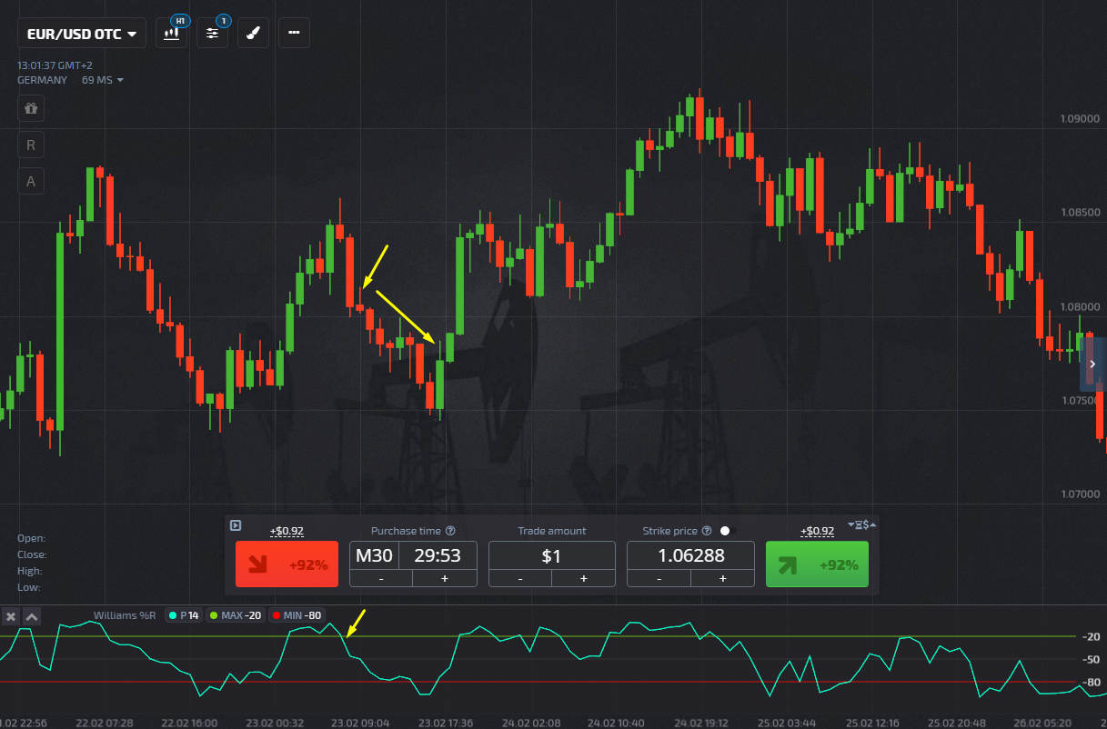
Task: Close the Williams %R indicator panel
Action: [11, 616]
